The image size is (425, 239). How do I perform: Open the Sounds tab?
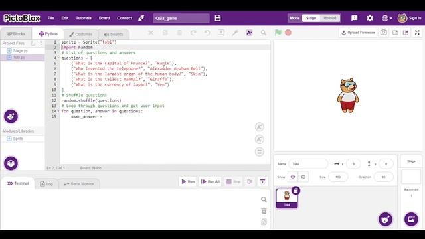(114, 34)
